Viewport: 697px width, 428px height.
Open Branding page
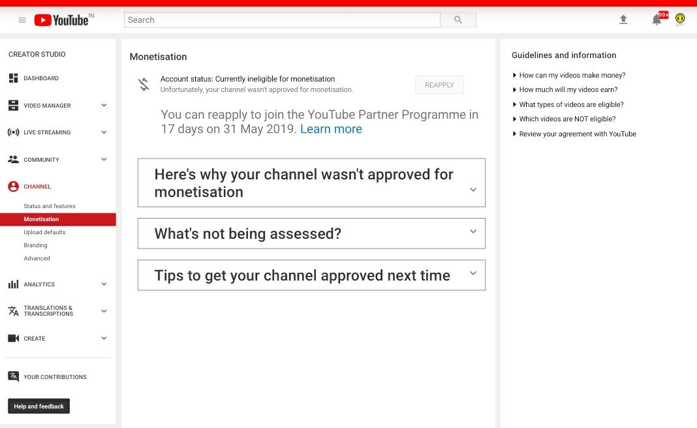click(35, 245)
